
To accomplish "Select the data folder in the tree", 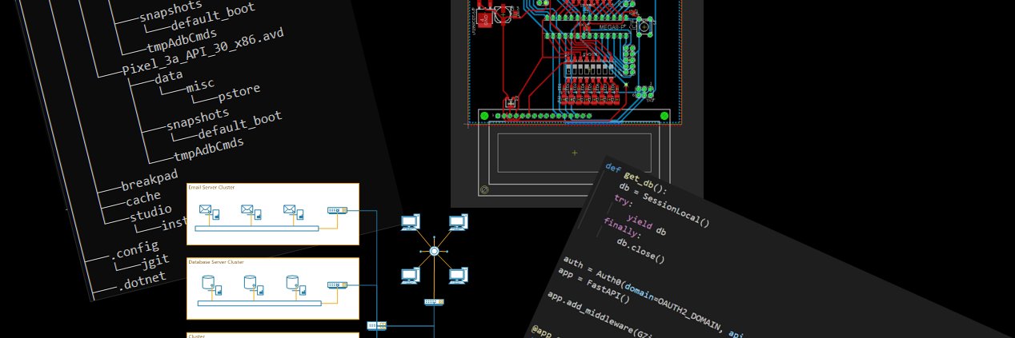I will [169, 77].
